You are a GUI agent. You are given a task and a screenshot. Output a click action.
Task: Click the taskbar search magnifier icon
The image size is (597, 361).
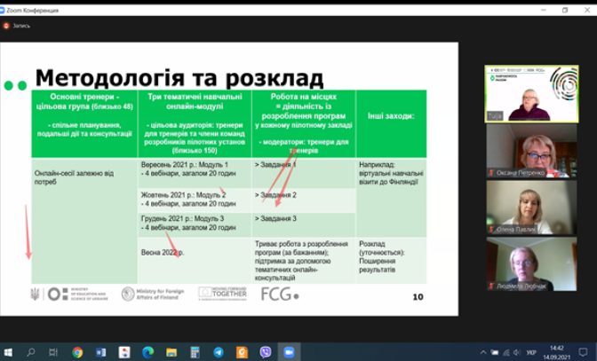pyautogui.click(x=31, y=351)
